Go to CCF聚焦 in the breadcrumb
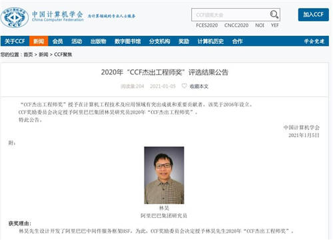The image size is (333, 240). point(63,55)
